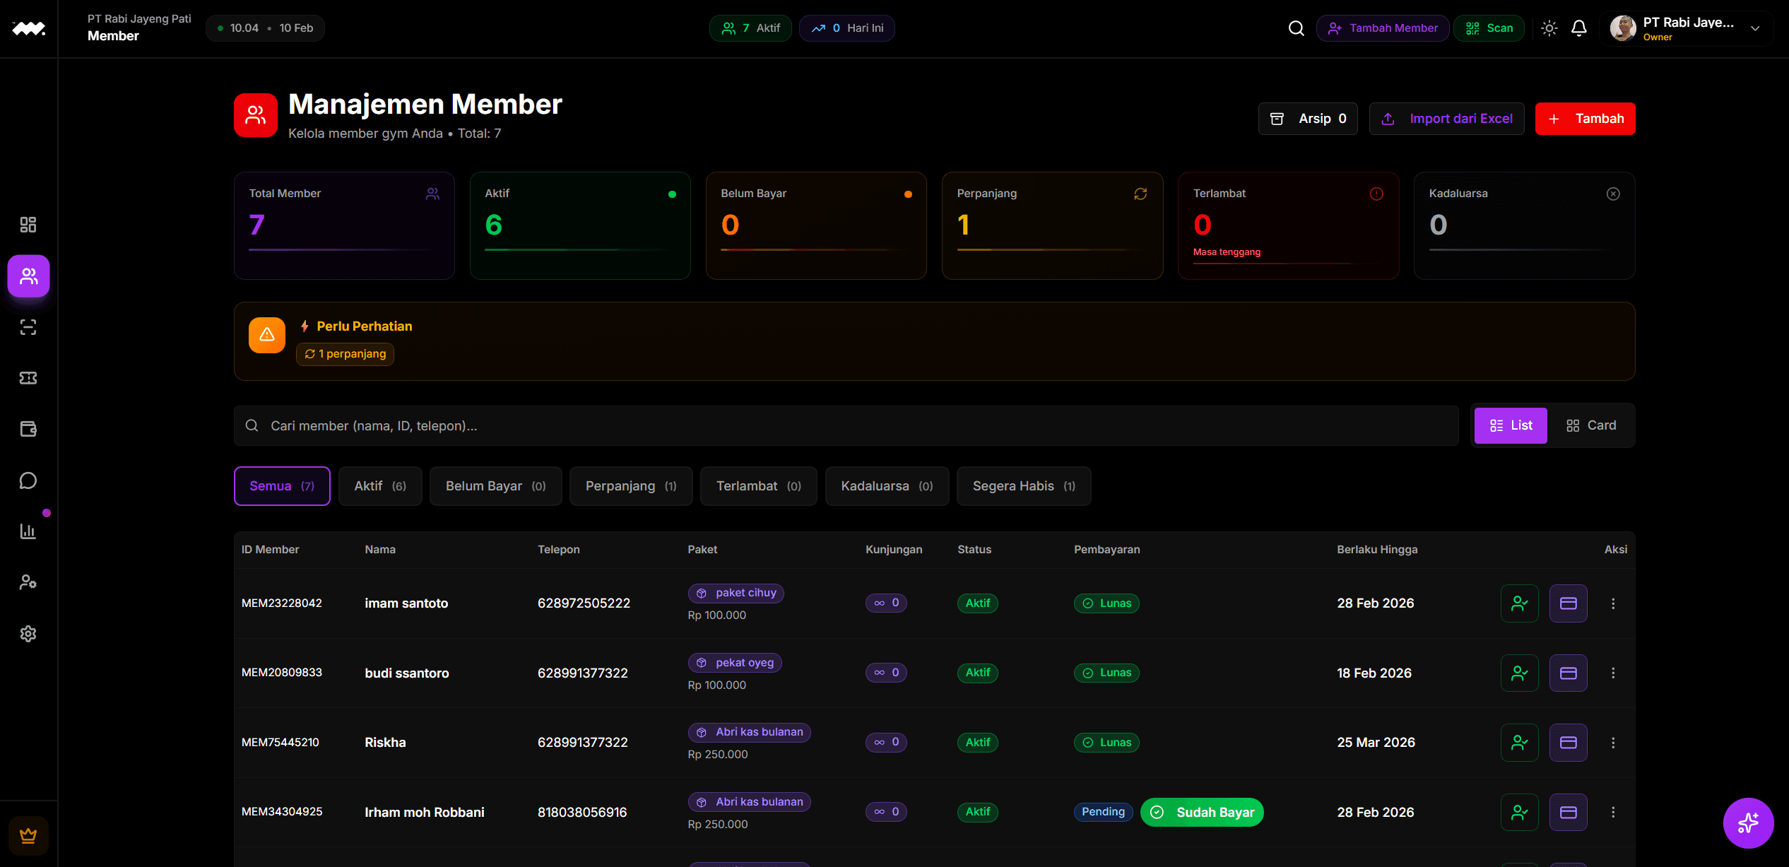The width and height of the screenshot is (1789, 867).
Task: Open the bar chart reports icon
Action: 28,531
